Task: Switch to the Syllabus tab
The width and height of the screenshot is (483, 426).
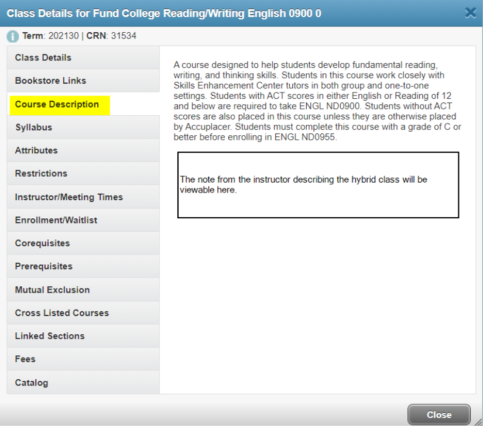Action: click(x=33, y=127)
